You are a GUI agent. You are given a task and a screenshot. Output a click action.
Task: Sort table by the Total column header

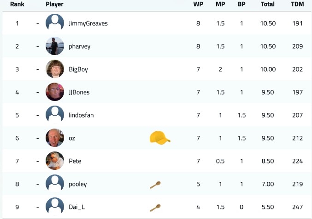268,4
